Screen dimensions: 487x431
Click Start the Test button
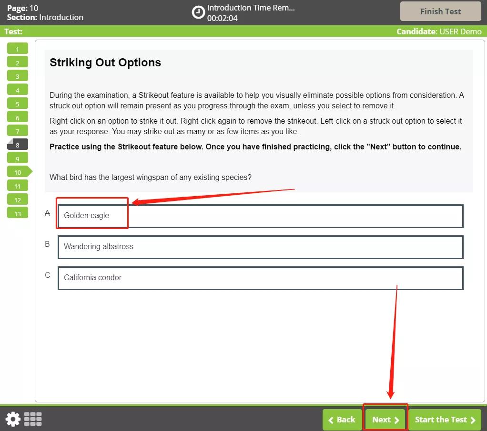(445, 420)
